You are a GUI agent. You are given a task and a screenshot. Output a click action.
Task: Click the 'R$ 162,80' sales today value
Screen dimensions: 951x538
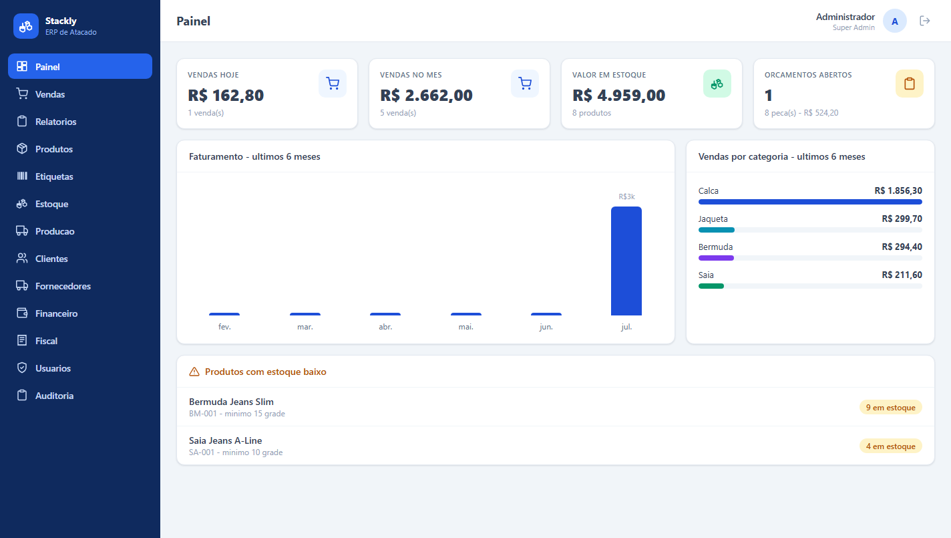coord(226,96)
